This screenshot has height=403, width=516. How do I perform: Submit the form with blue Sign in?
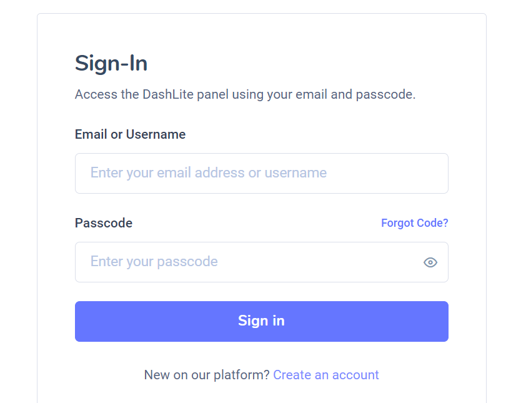point(261,321)
